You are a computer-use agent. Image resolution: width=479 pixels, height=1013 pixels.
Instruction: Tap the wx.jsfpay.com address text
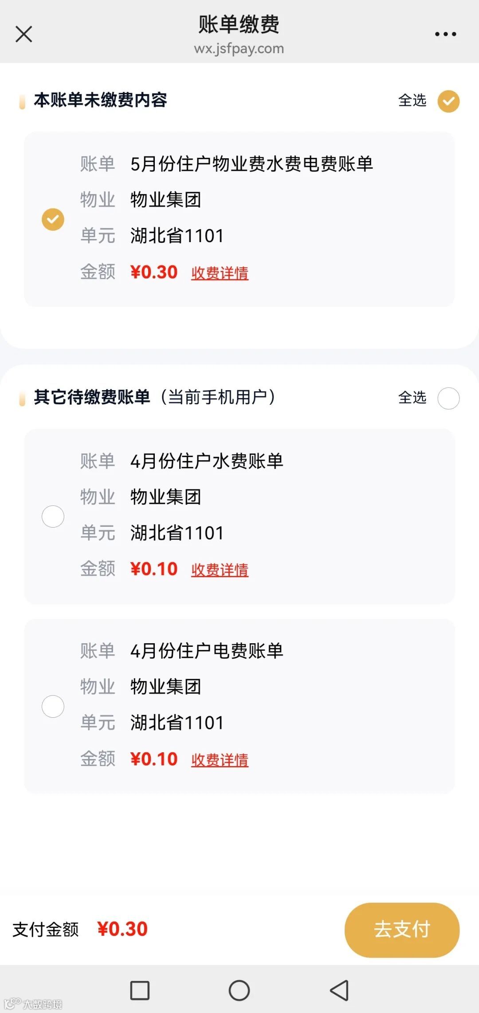(239, 49)
